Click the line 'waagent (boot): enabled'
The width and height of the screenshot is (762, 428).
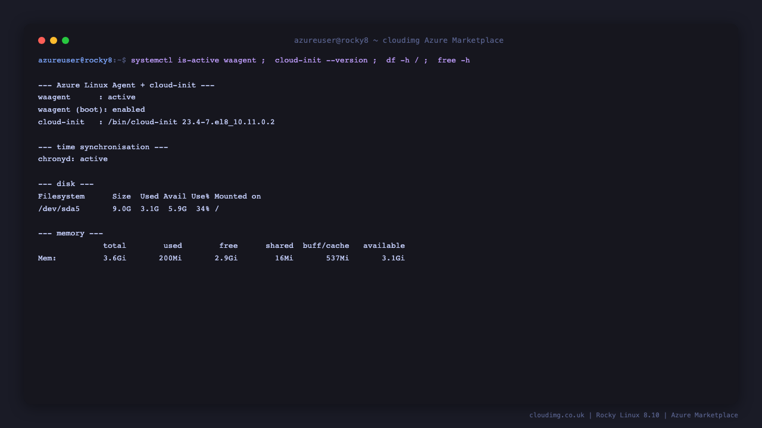point(92,110)
